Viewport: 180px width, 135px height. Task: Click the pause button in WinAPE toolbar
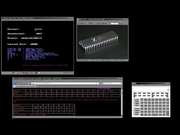point(6,73)
